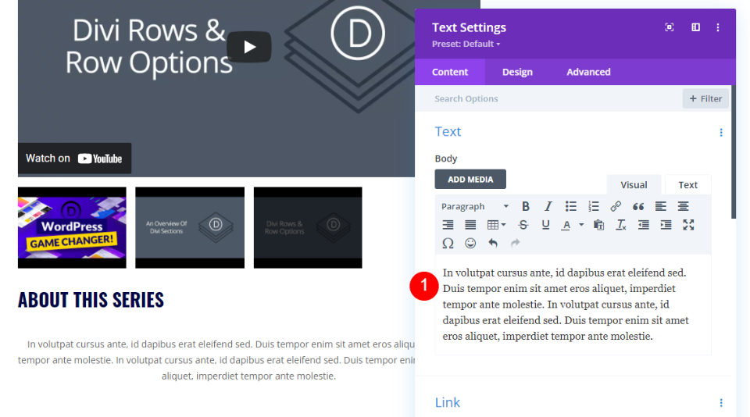This screenshot has width=750, height=417.
Task: Apply italic formatting to body text
Action: click(548, 206)
